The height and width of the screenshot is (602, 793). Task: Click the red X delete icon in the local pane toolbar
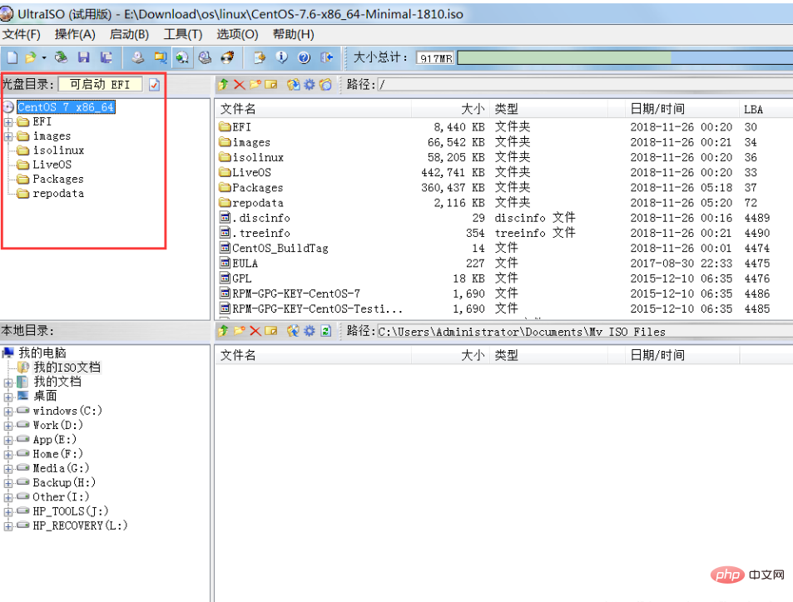255,331
